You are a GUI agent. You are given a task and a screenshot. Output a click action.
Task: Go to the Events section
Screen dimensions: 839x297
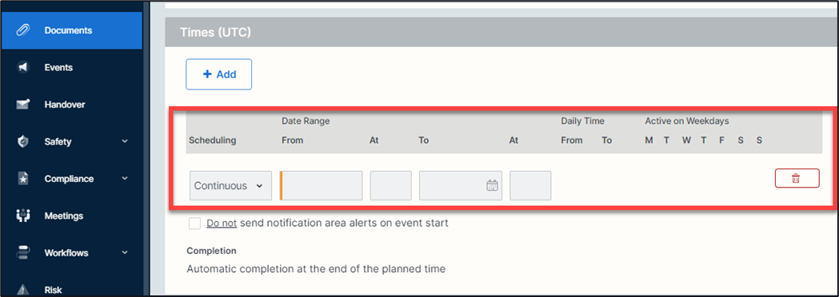pyautogui.click(x=58, y=67)
